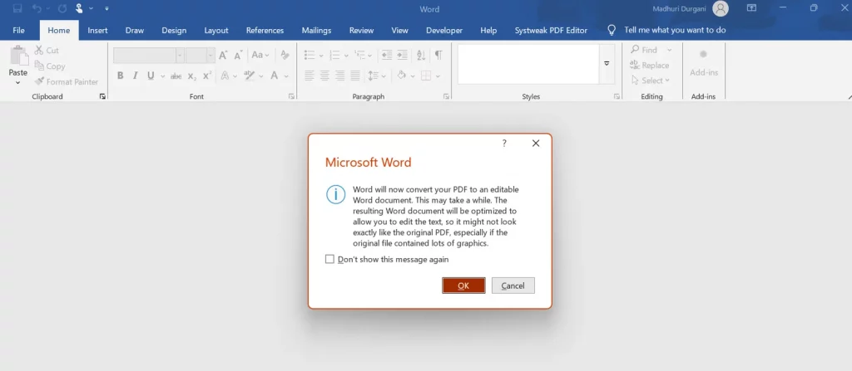Click the dialog's question mark help icon
852x371 pixels.
coord(504,144)
